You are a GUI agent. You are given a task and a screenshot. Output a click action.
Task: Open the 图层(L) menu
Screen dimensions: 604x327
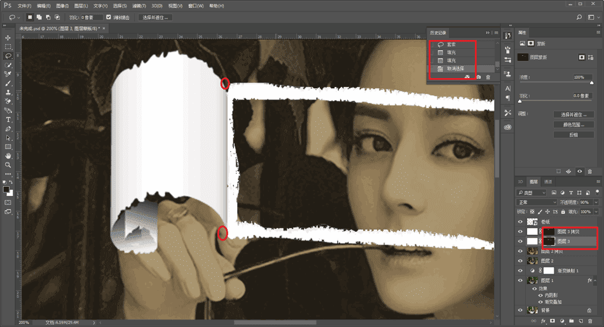point(81,6)
